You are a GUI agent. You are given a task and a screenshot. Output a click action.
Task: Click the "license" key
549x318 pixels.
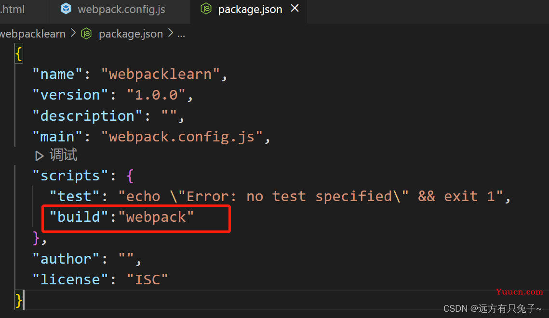click(70, 280)
